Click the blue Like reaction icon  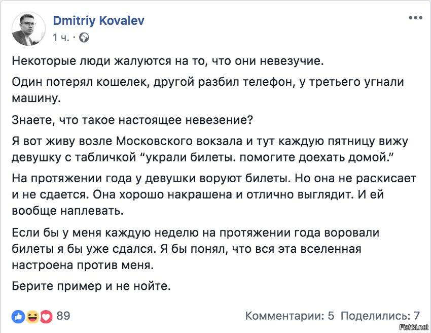coord(18,316)
